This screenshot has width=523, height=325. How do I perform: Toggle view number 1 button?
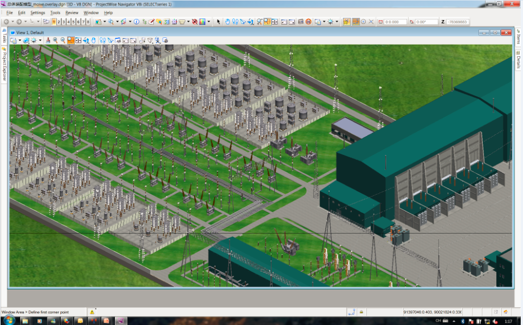[x=54, y=22]
